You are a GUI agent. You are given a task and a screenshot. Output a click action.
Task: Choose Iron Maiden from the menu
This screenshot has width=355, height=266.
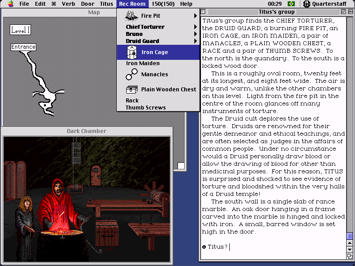point(143,63)
